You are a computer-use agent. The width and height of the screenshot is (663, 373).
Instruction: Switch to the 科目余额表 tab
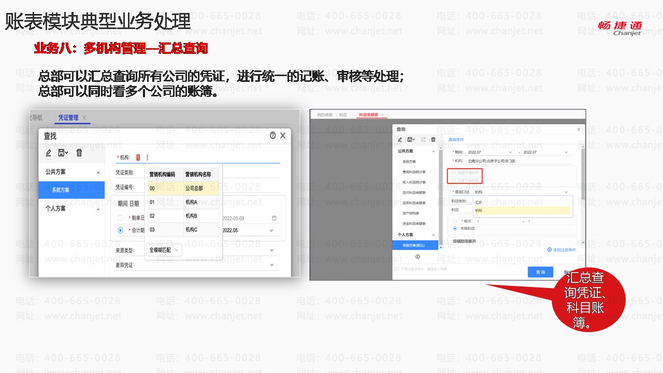click(369, 114)
